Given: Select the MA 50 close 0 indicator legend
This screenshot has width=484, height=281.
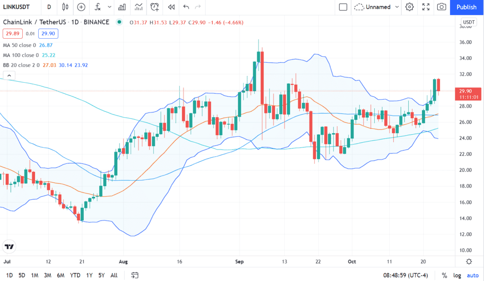Looking at the screenshot, I should point(19,45).
